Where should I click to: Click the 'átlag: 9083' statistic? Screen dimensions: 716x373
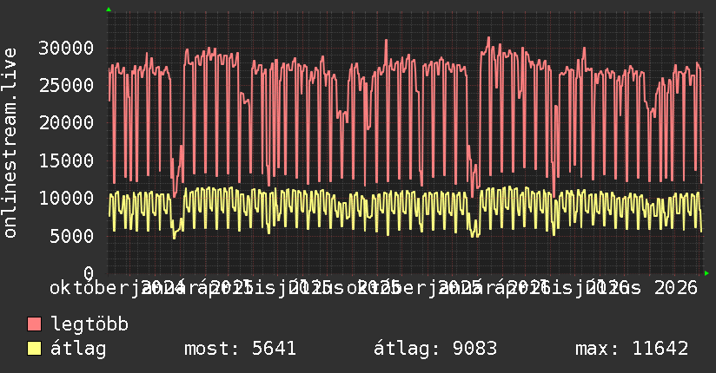(x=435, y=349)
